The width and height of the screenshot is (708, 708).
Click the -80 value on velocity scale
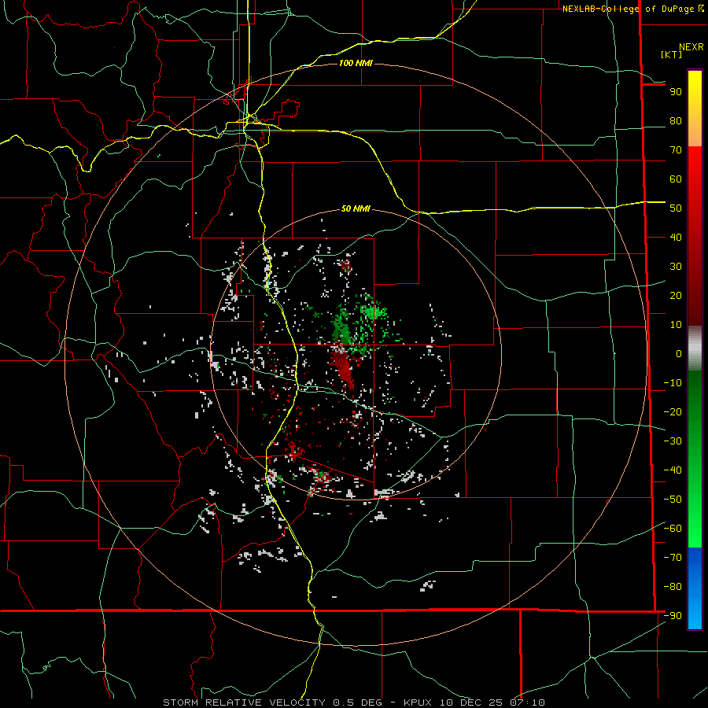pyautogui.click(x=673, y=587)
